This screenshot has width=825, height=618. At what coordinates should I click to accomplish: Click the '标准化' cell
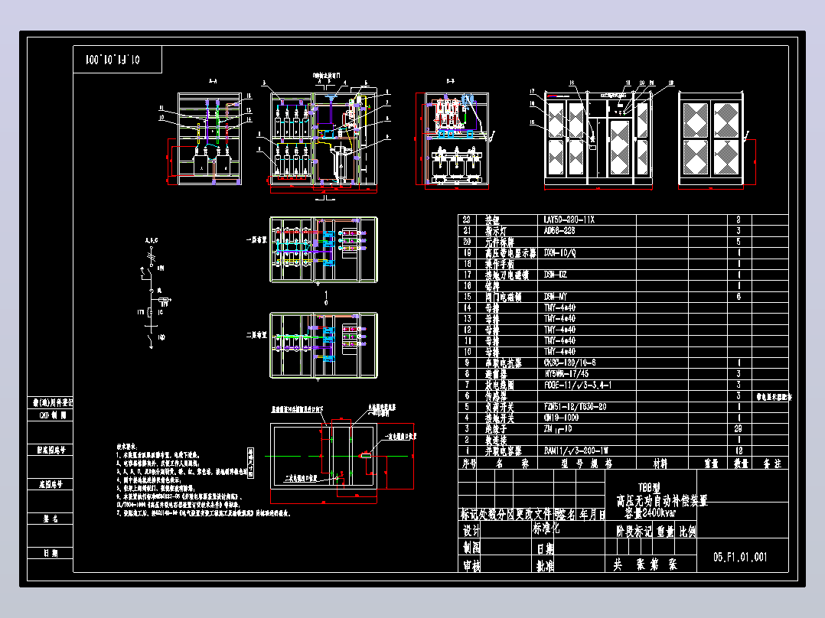pyautogui.click(x=546, y=528)
